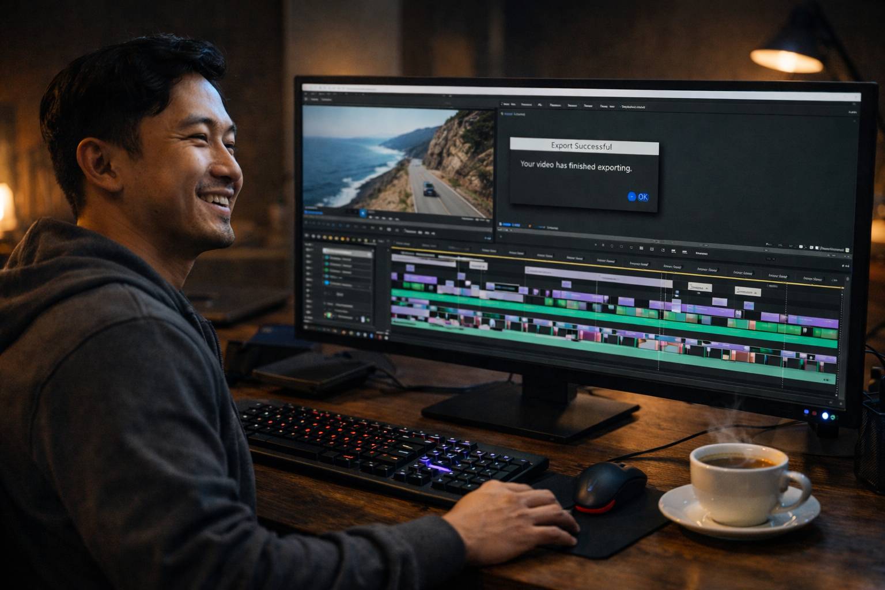Click OK in the Export Successful dialog
This screenshot has width=885, height=590.
tap(643, 197)
